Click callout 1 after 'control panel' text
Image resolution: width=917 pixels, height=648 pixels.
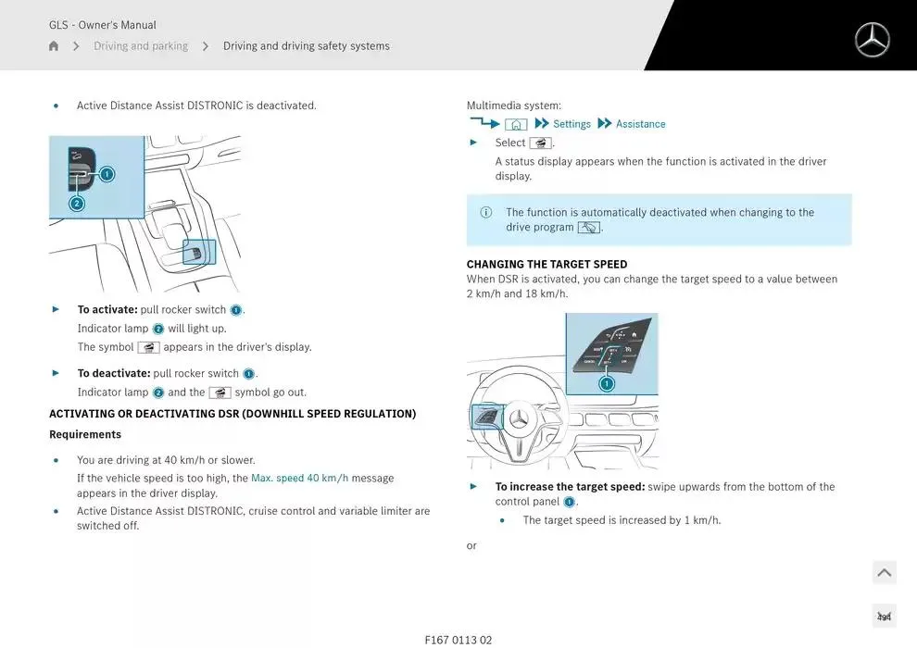point(569,502)
